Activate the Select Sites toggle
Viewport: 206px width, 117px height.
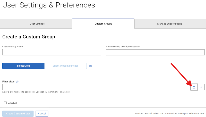23,66
